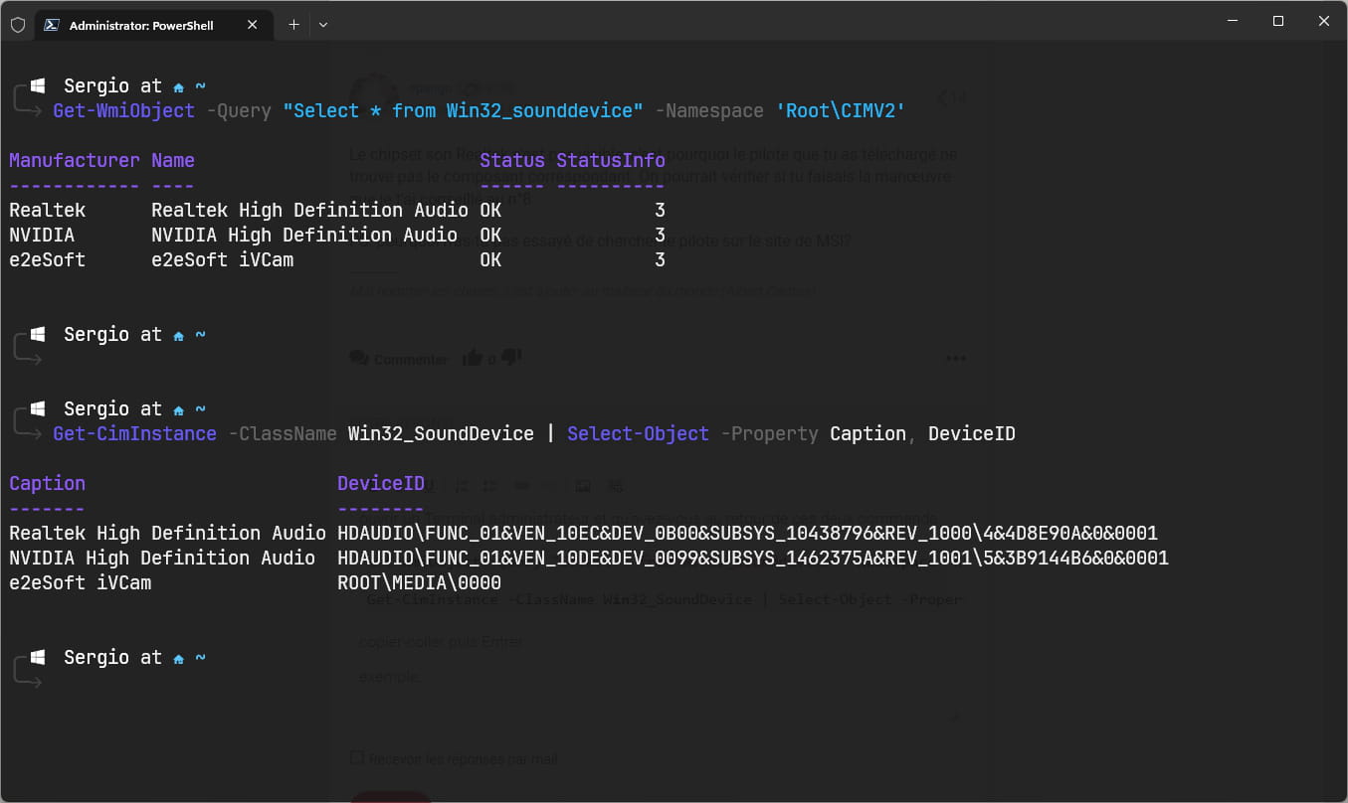Click the thumbs-down icon in background page
This screenshot has width=1348, height=803.
pyautogui.click(x=511, y=357)
